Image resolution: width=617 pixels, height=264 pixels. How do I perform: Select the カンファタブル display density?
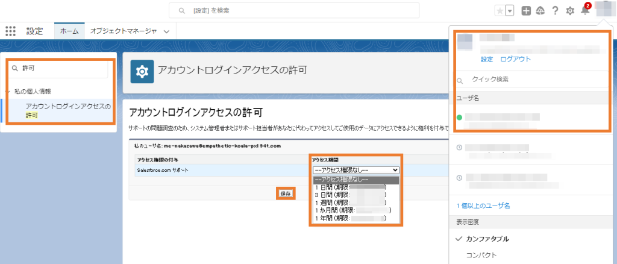[487, 239]
